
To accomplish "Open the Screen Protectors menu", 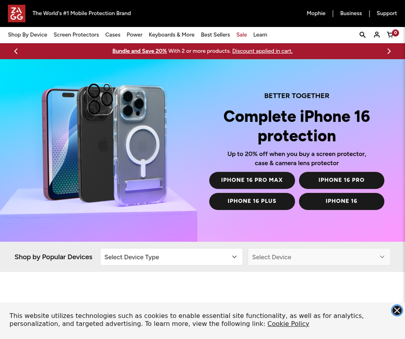I will [x=76, y=35].
